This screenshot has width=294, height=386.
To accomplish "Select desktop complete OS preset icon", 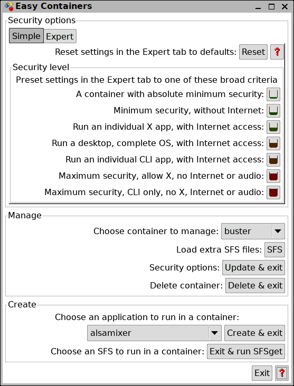I will 273,143.
